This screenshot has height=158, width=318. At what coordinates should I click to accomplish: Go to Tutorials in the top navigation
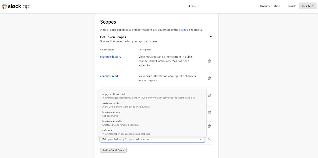tap(290, 6)
